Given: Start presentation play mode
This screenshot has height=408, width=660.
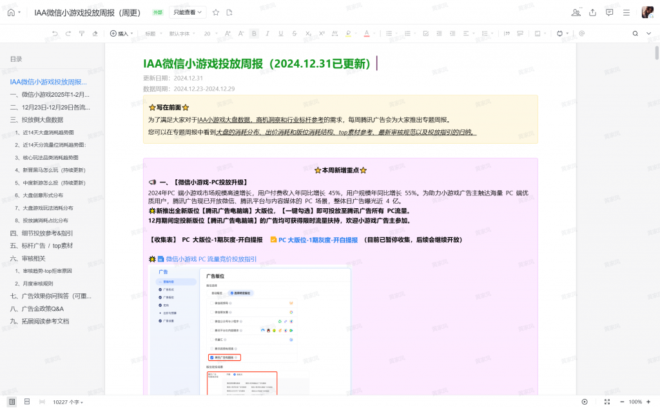Looking at the screenshot, I should 584,402.
